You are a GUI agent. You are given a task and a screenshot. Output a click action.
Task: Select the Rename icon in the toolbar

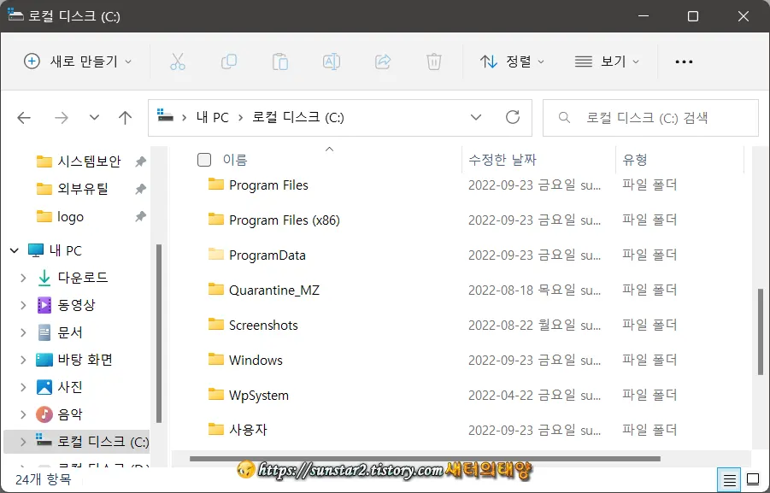(331, 61)
